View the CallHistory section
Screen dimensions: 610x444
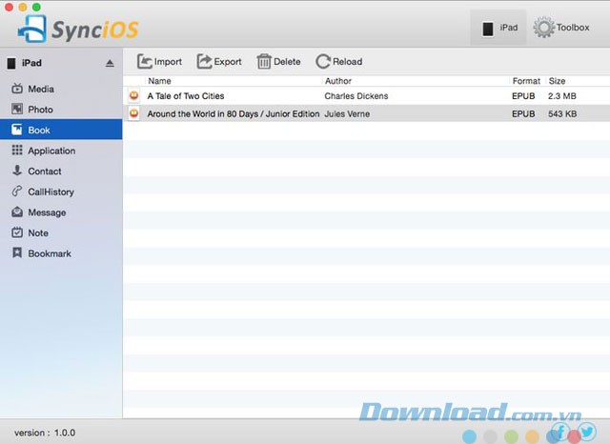[x=51, y=192]
